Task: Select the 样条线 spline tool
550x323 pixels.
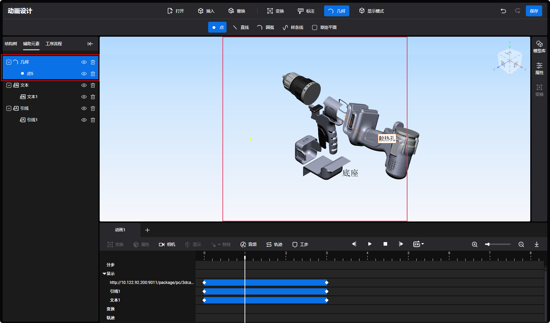Action: [x=293, y=28]
